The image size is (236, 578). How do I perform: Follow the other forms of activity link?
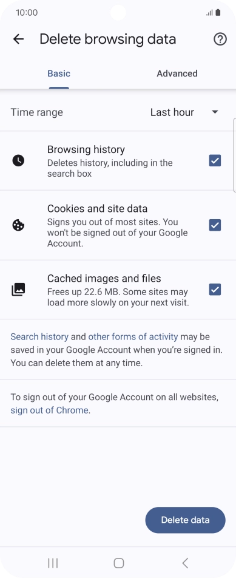pyautogui.click(x=133, y=336)
